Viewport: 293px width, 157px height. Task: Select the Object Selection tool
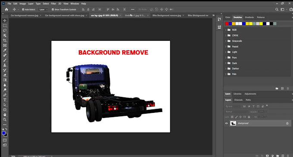pos(5,35)
